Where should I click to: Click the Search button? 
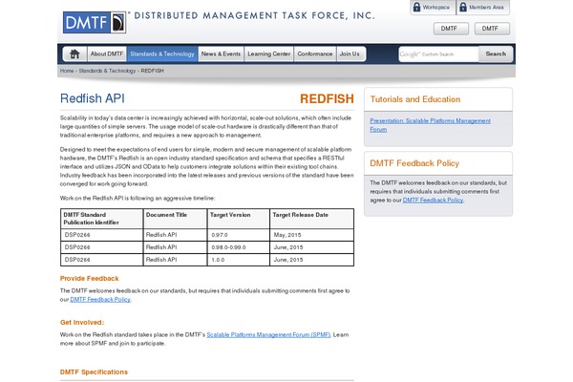point(496,54)
